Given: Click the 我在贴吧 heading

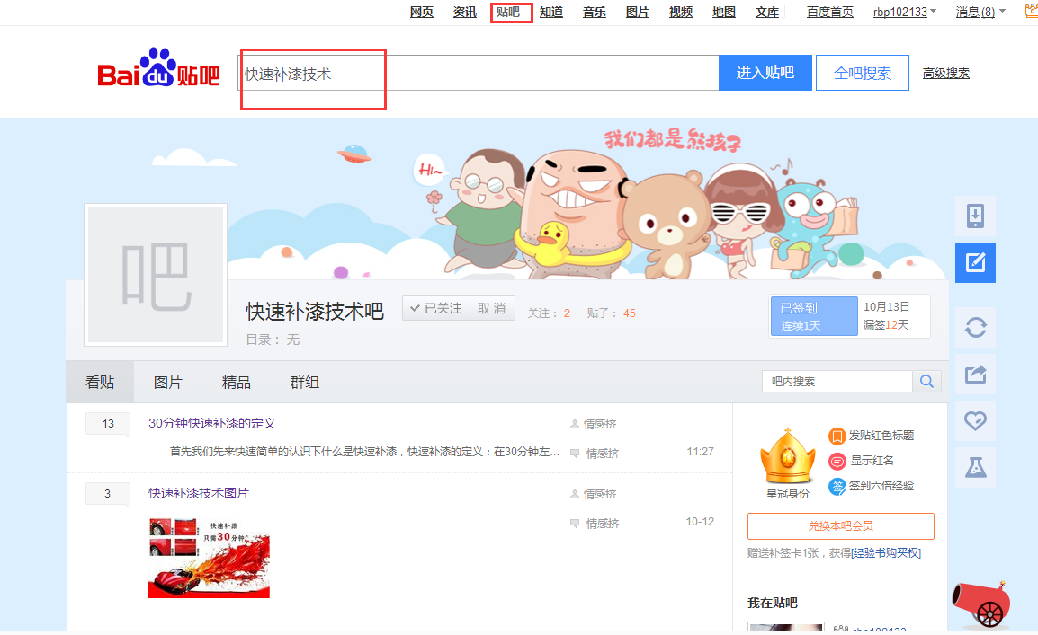Looking at the screenshot, I should [x=773, y=603].
